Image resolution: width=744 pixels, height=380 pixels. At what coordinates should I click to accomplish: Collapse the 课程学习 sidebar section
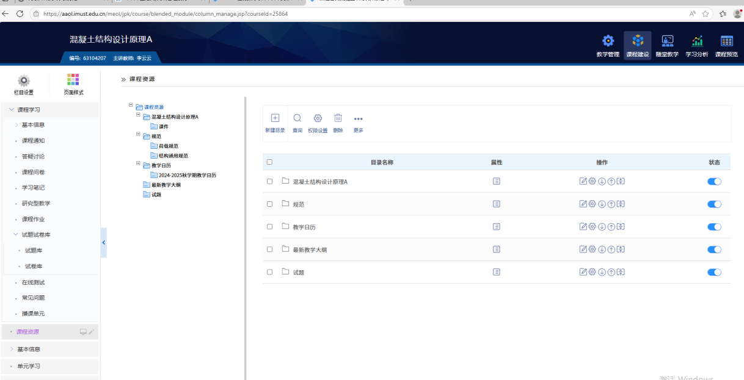12,110
